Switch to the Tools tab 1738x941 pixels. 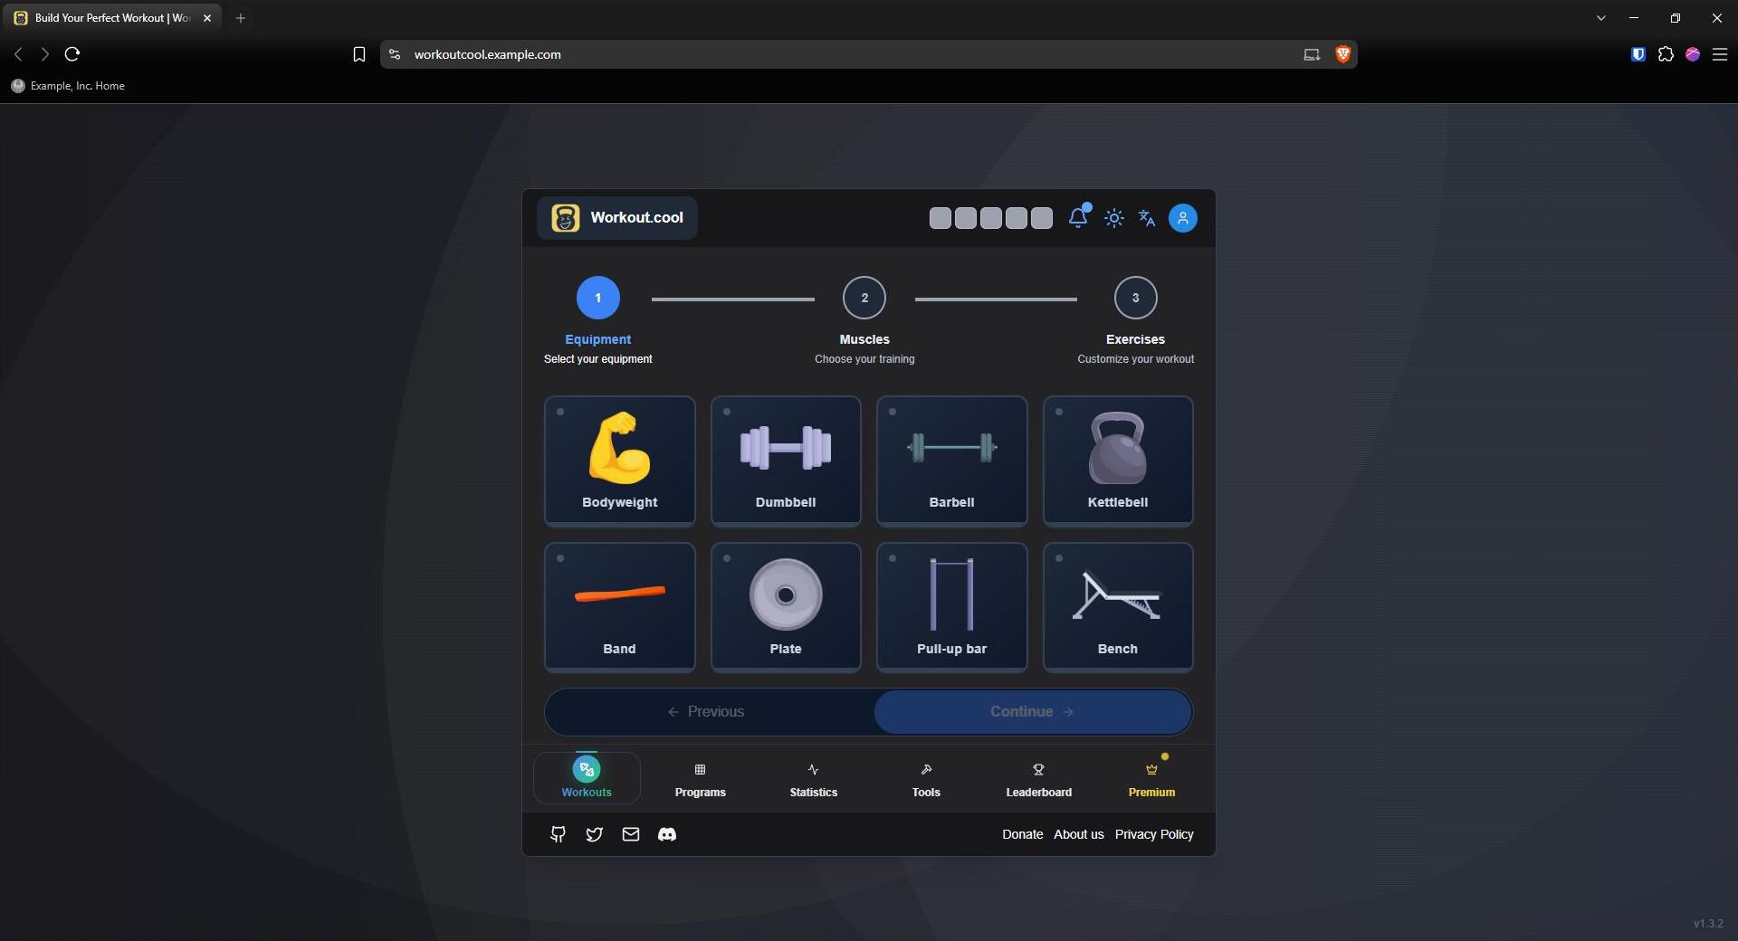926,778
